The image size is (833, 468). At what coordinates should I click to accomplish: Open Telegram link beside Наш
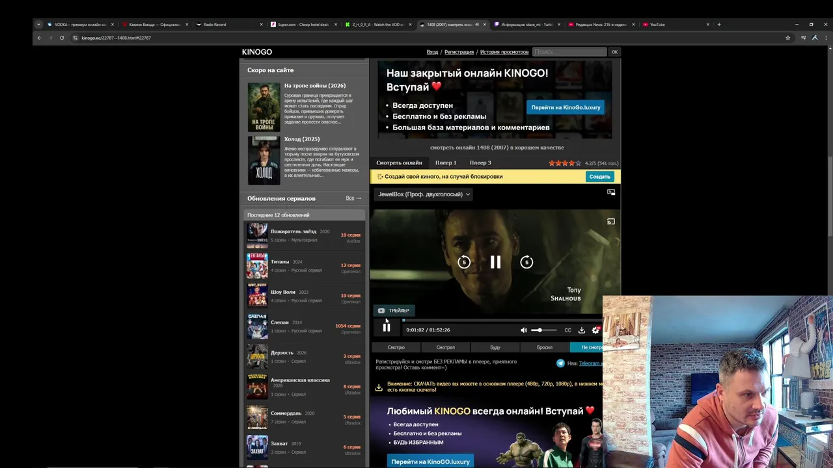590,363
